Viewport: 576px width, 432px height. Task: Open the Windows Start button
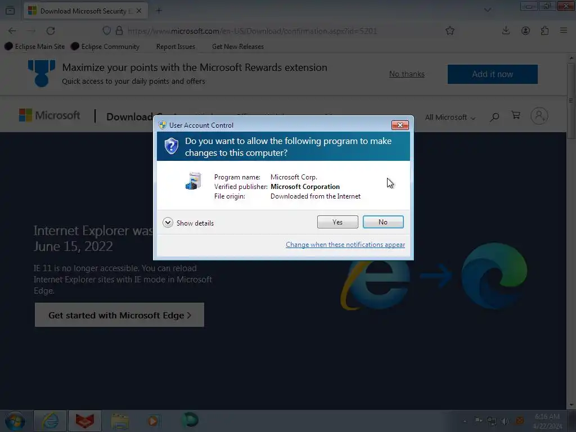[x=15, y=421]
